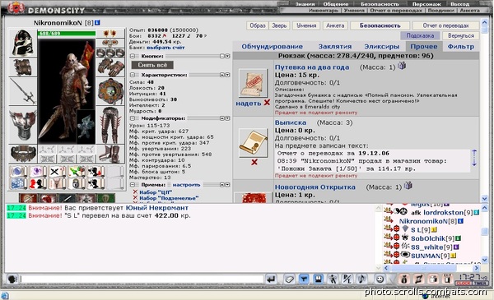This screenshot has height=300, width=494.
Task: Select the sword weapon slot
Action: point(23,91)
